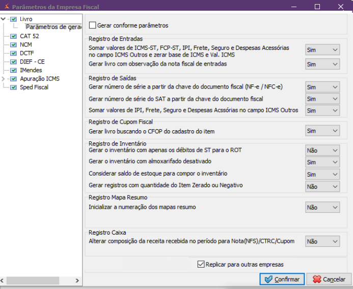Click the application icon in the title bar

click(x=7, y=7)
